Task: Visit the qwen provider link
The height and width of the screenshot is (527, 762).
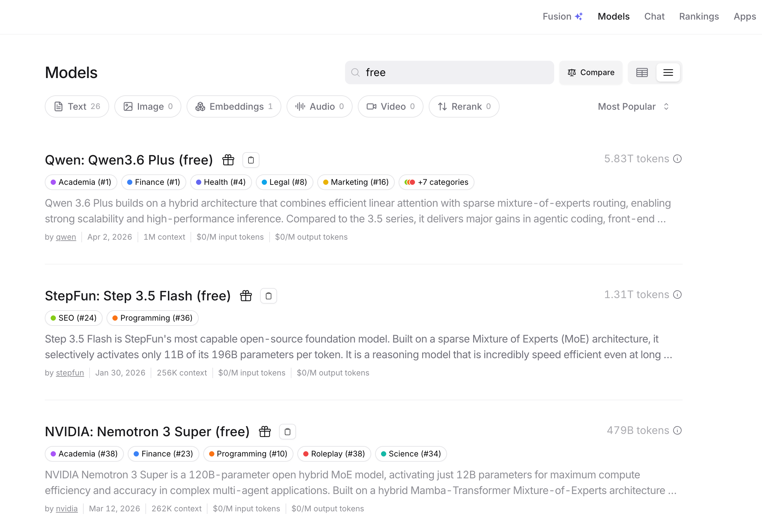Action: pos(66,237)
